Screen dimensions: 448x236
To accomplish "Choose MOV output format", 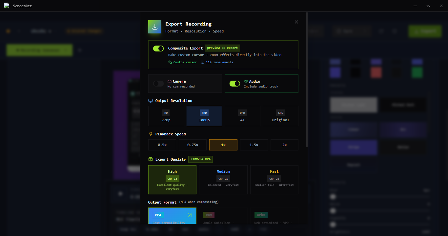I will coord(223,216).
